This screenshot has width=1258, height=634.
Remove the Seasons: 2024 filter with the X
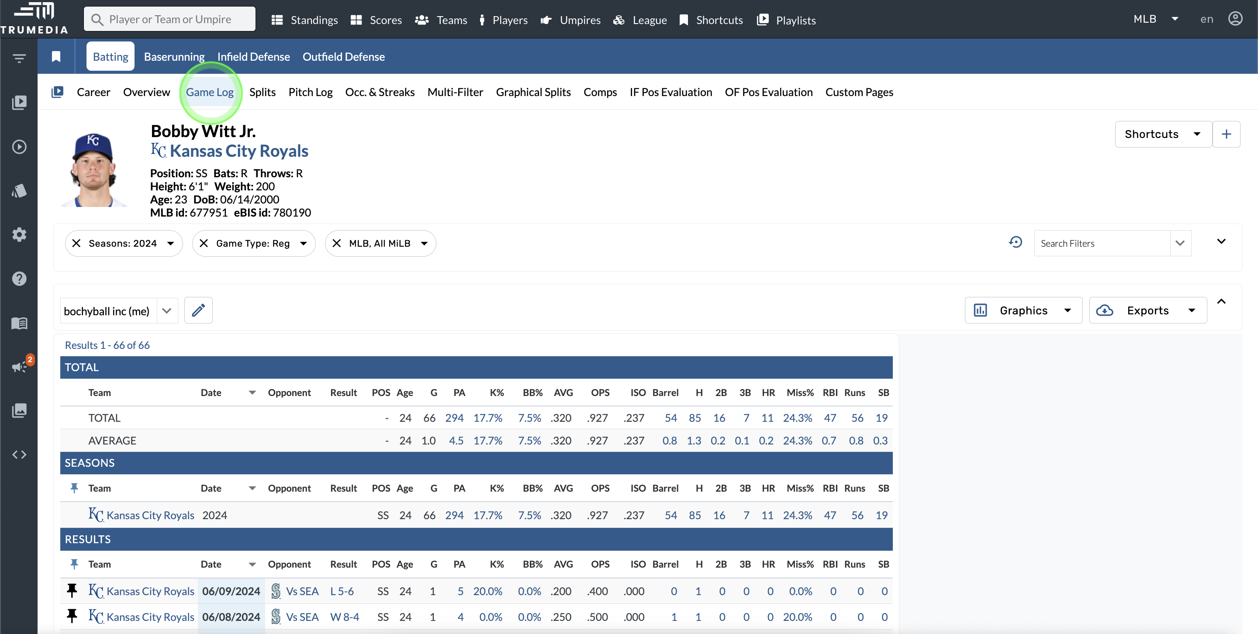pos(77,243)
